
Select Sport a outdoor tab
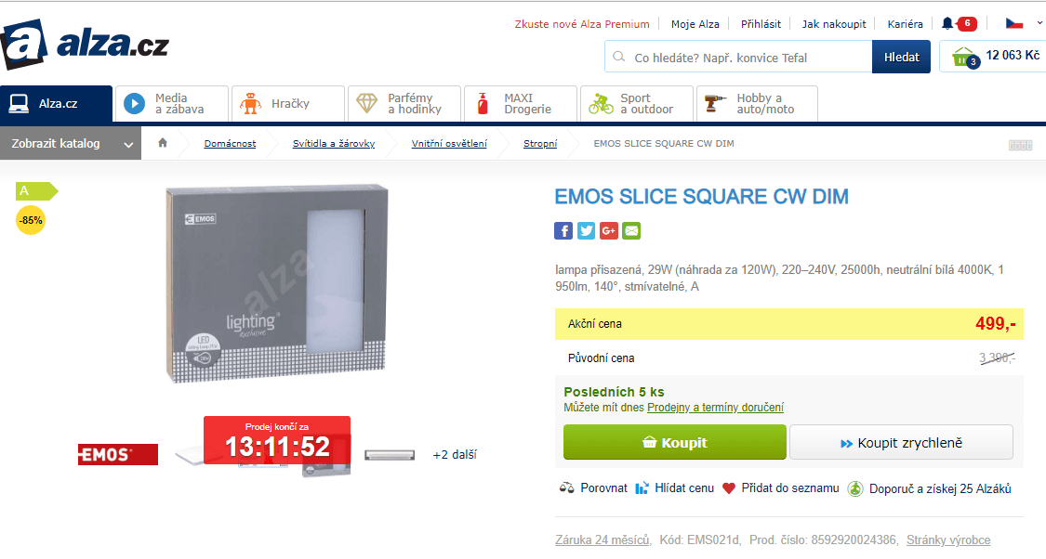(636, 104)
